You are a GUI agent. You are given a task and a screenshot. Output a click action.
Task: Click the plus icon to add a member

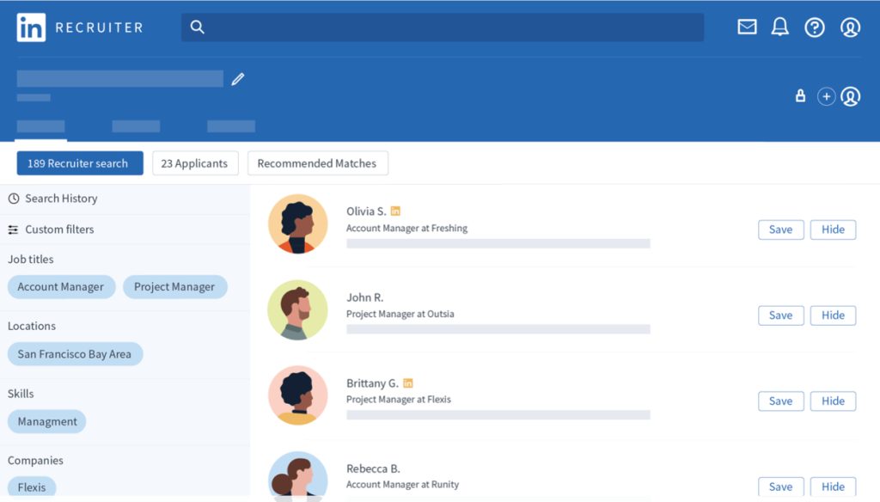[826, 96]
